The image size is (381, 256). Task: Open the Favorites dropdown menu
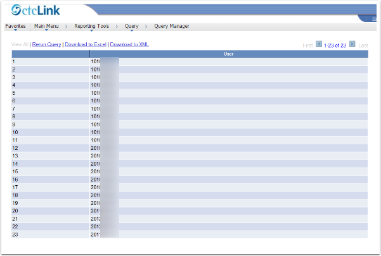(15, 26)
